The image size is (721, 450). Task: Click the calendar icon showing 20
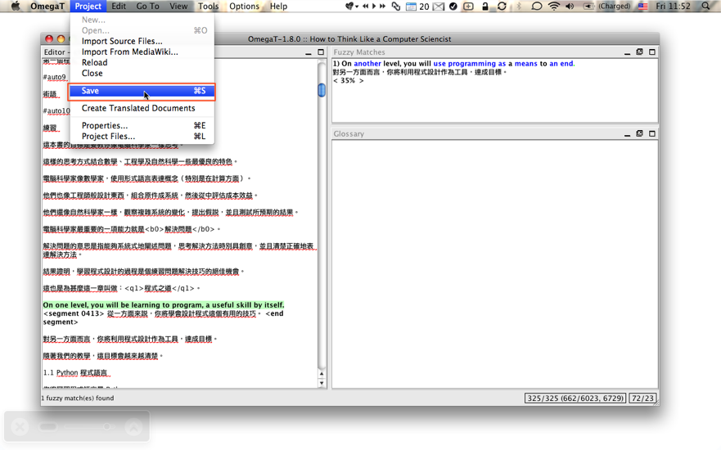click(417, 7)
